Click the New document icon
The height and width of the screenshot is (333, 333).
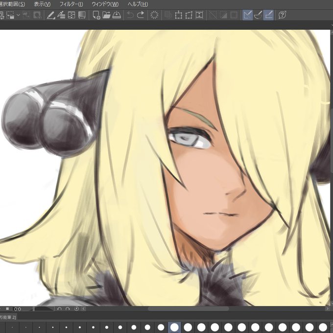tap(96, 15)
